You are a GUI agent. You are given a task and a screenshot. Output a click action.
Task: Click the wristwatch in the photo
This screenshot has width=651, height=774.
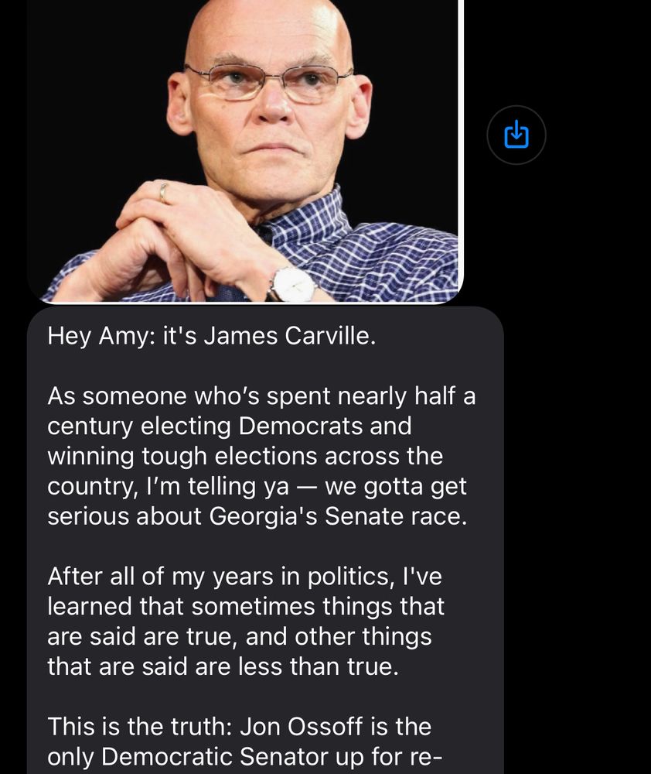coord(293,284)
